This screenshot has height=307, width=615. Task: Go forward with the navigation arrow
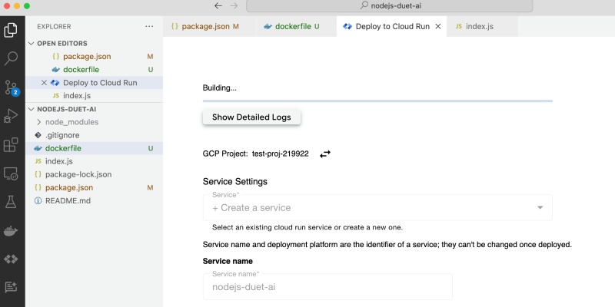pos(234,6)
